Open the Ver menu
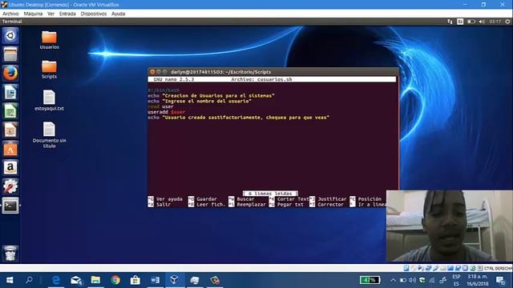Viewport: 513px width, 288px height. (50, 14)
